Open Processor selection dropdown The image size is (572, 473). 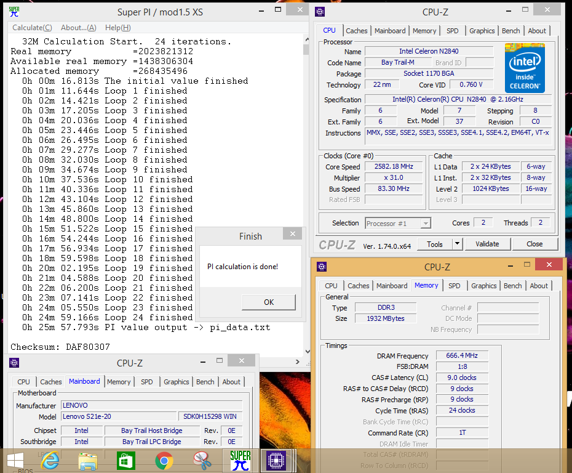(426, 223)
